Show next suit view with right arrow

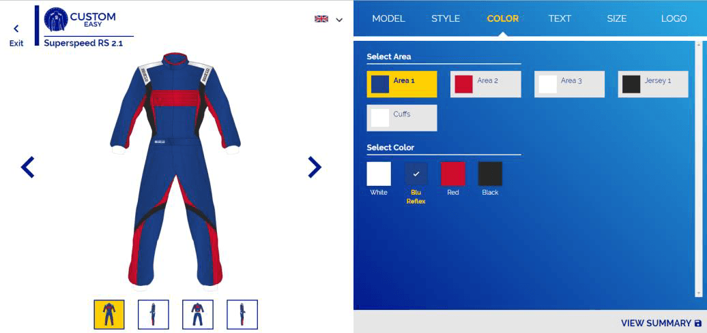point(315,168)
